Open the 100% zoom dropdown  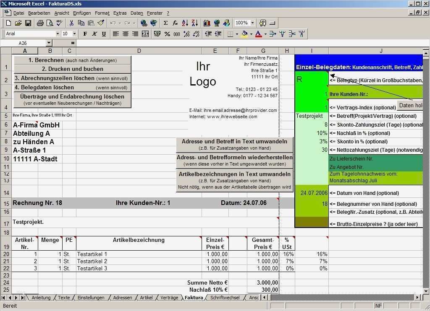pos(252,23)
